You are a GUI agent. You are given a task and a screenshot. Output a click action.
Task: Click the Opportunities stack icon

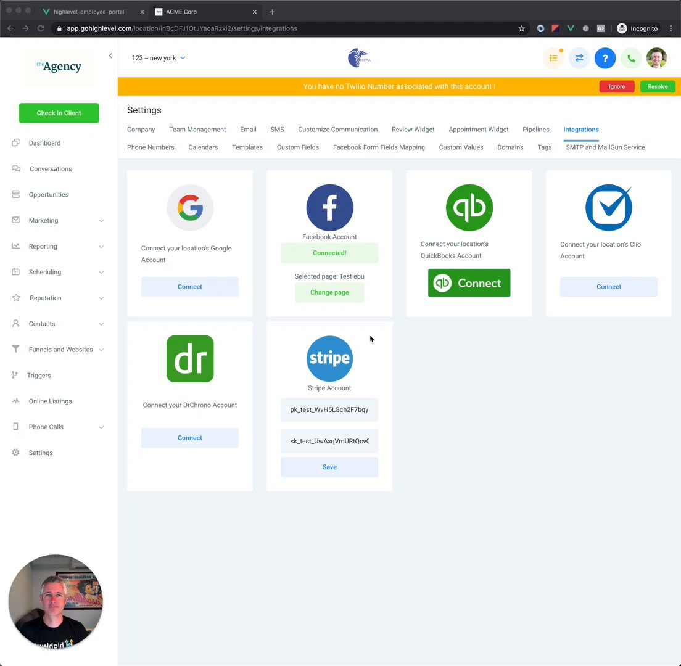(15, 194)
